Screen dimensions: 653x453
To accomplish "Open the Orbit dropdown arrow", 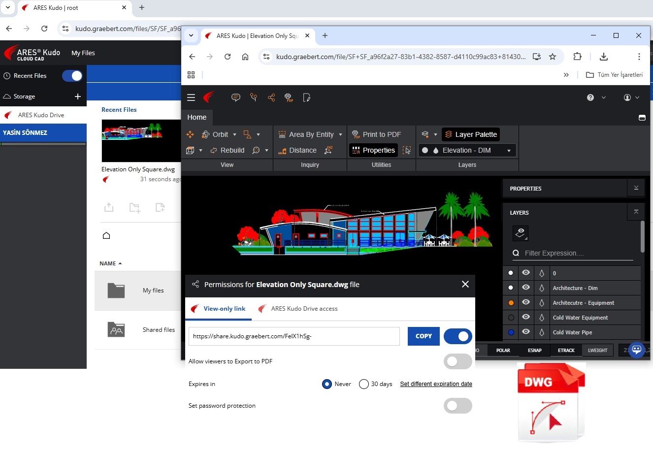I will pyautogui.click(x=234, y=134).
